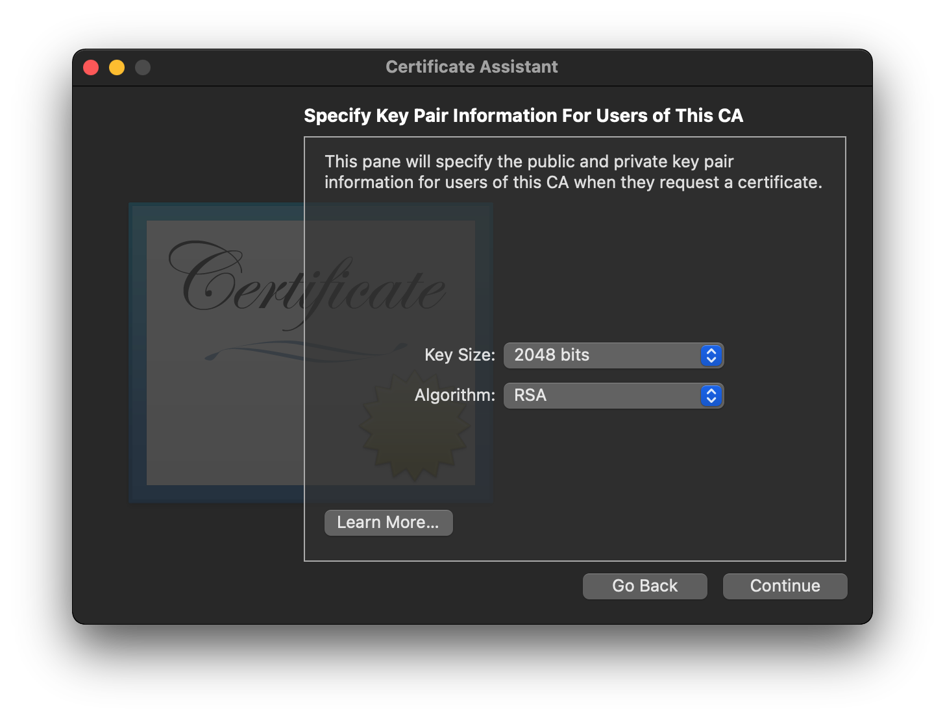Click the pane description paragraph text
This screenshot has width=945, height=720.
pos(573,172)
